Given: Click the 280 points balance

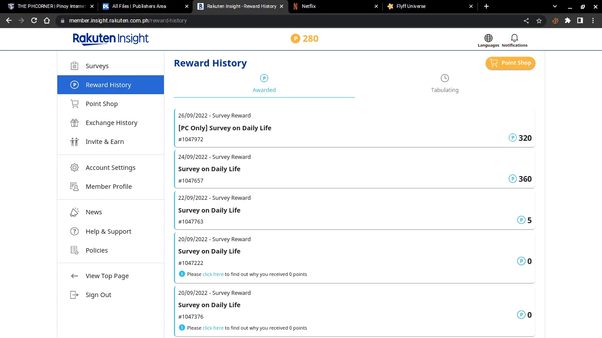Looking at the screenshot, I should pyautogui.click(x=305, y=39).
